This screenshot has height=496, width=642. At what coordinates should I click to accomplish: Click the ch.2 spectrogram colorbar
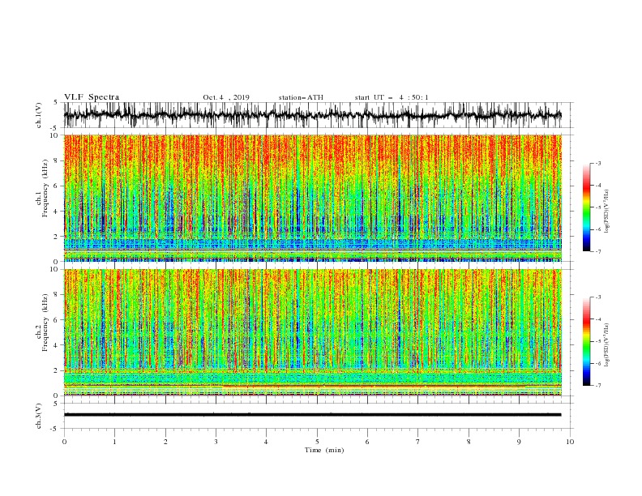tap(586, 341)
